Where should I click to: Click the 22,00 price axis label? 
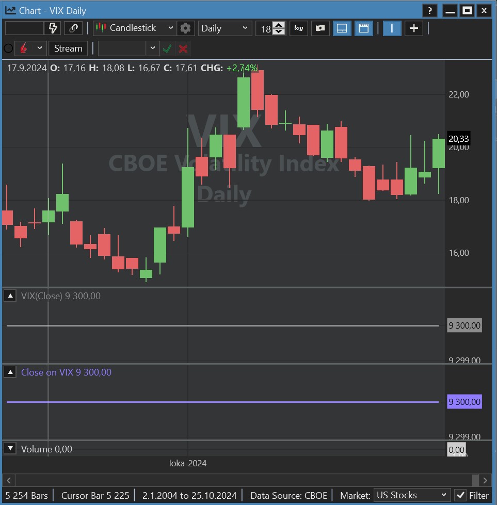point(459,94)
